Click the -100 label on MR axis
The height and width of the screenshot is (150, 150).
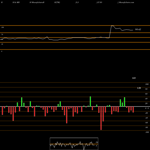click(x=147, y=132)
